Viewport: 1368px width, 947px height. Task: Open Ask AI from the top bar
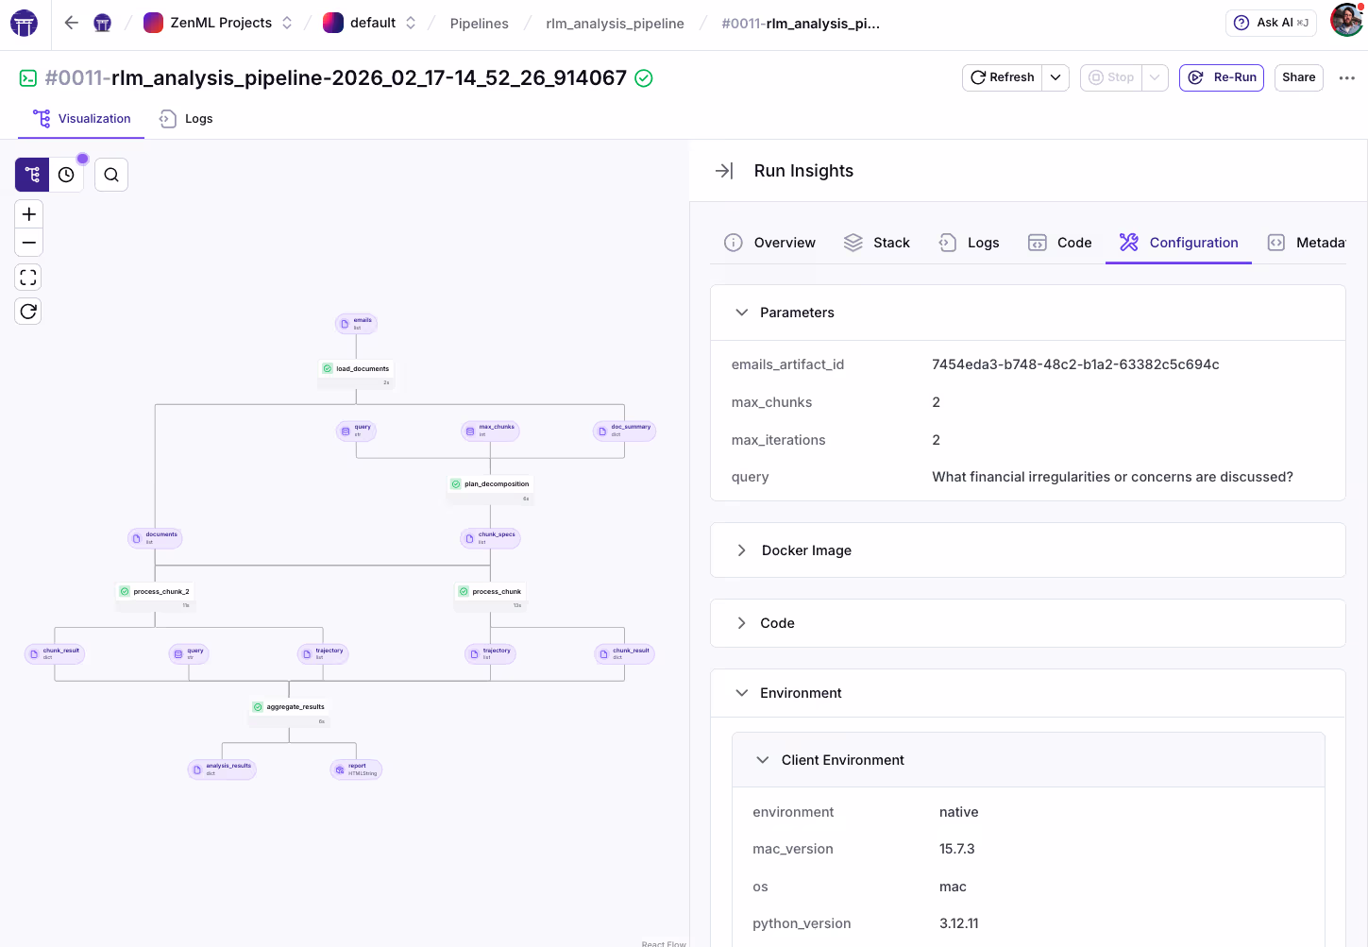(1270, 22)
